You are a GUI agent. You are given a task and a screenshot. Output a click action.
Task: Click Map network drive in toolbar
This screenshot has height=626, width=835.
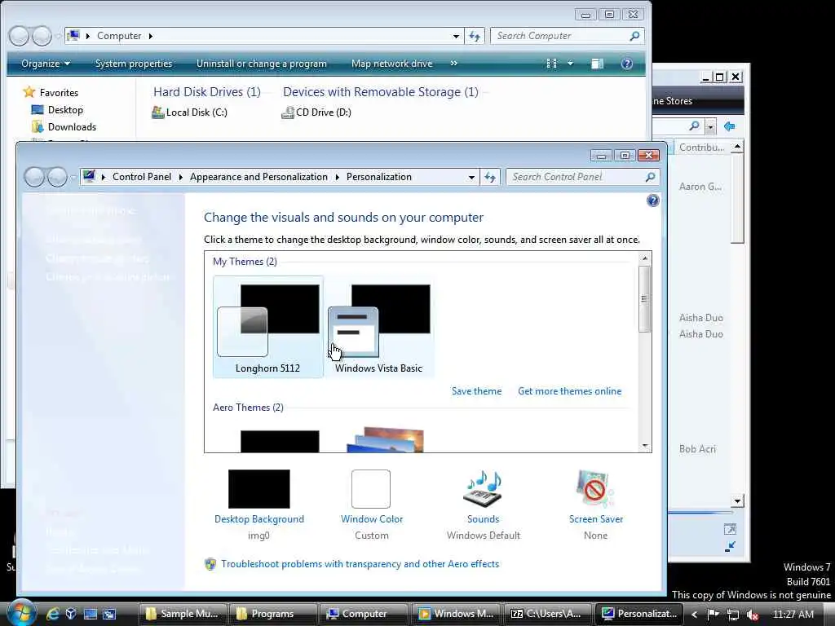point(392,64)
